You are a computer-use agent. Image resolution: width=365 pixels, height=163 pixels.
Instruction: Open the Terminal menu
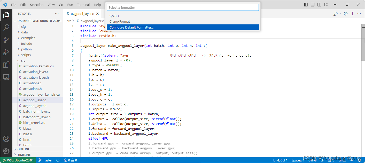point(83,4)
